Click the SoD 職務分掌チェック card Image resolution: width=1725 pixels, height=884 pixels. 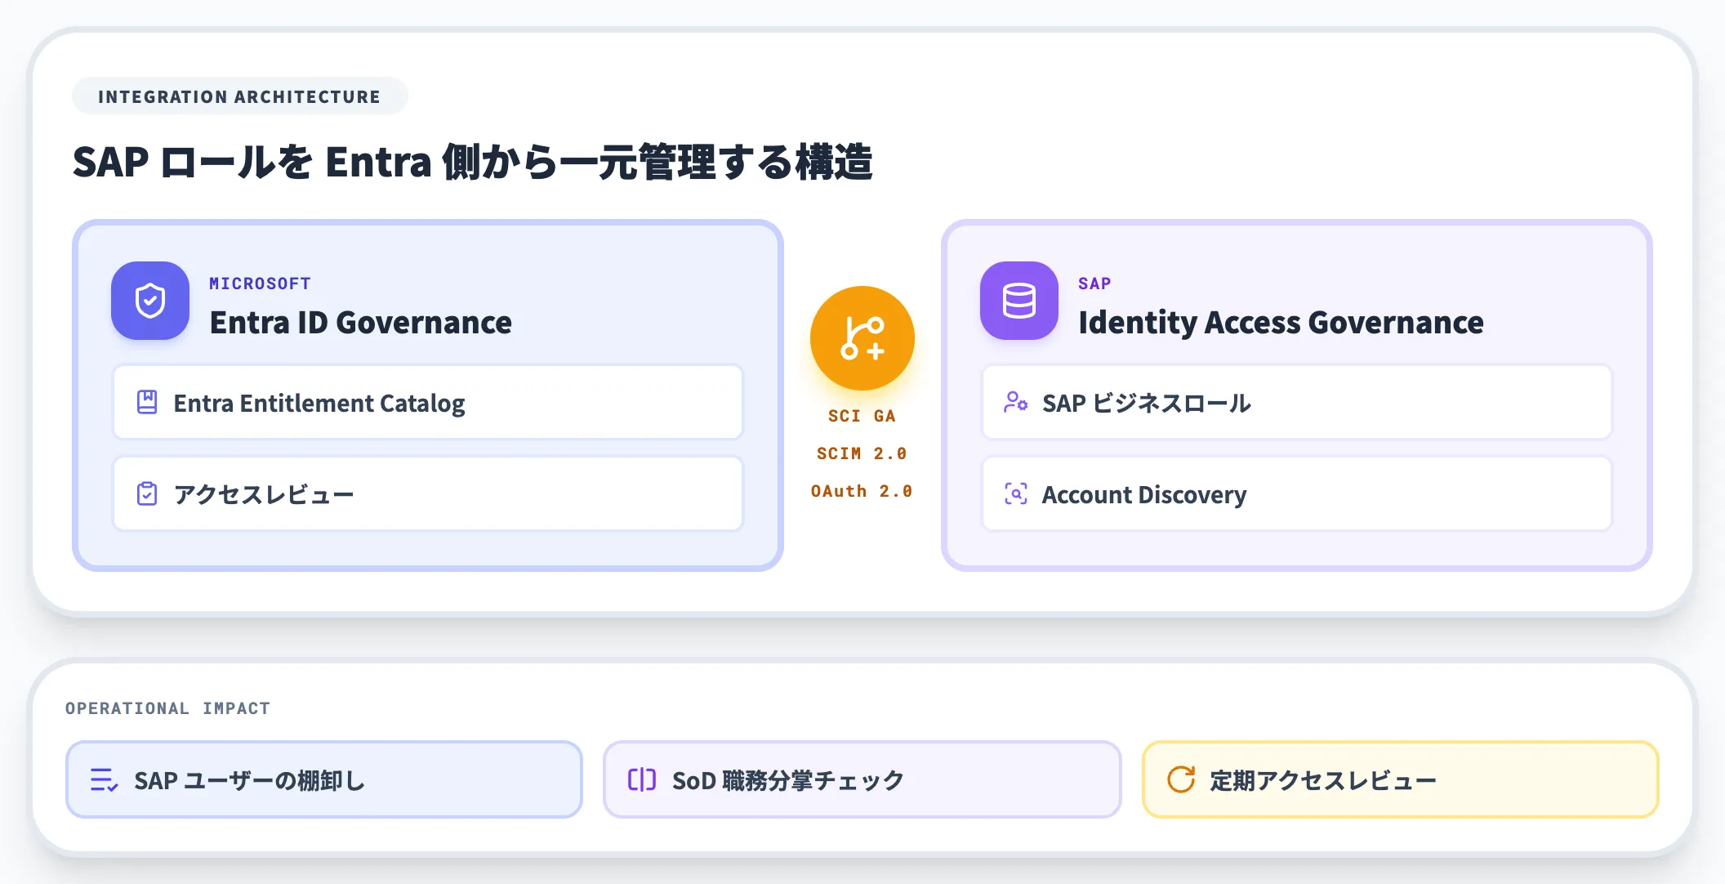862,779
